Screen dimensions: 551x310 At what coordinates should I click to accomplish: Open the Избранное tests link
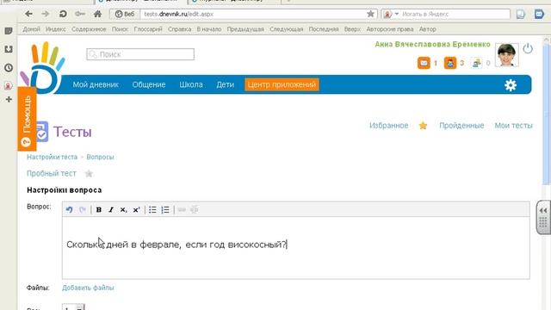coord(388,126)
